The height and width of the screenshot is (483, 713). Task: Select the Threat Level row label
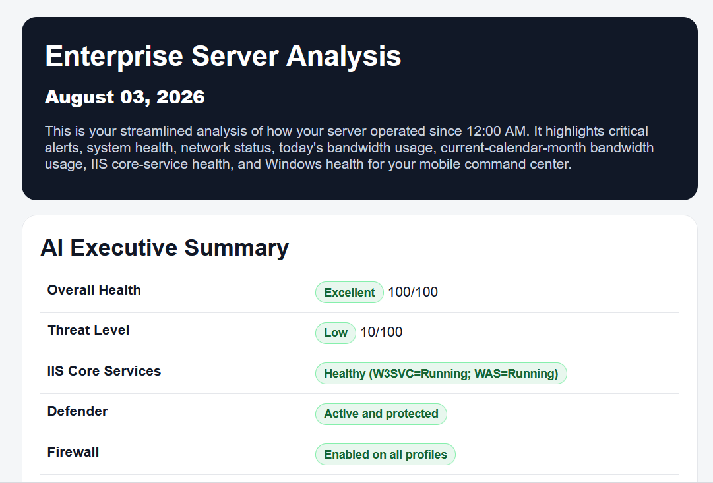[x=88, y=330]
